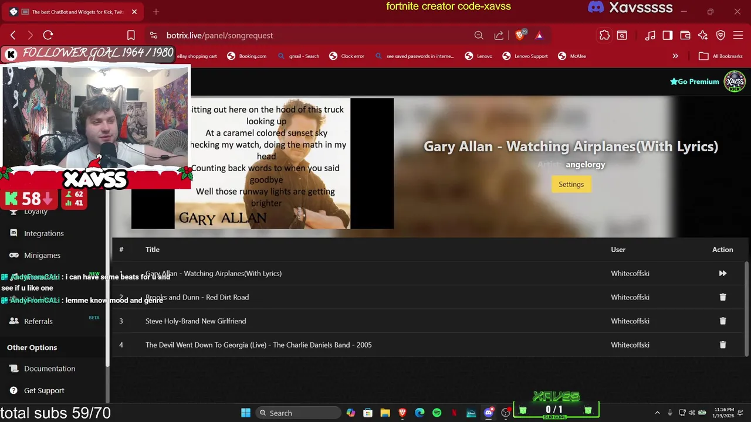The height and width of the screenshot is (422, 751).
Task: Open the Xavss profile avatar menu
Action: (735, 81)
